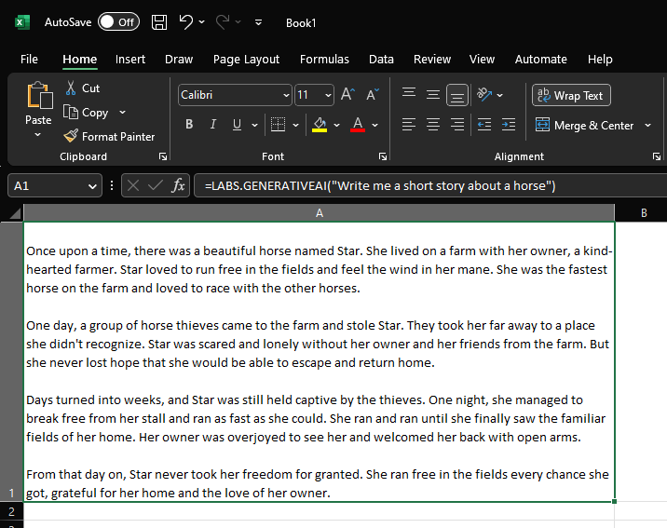Open the Fill Color palette dropdown
This screenshot has height=528, width=667.
pos(337,125)
